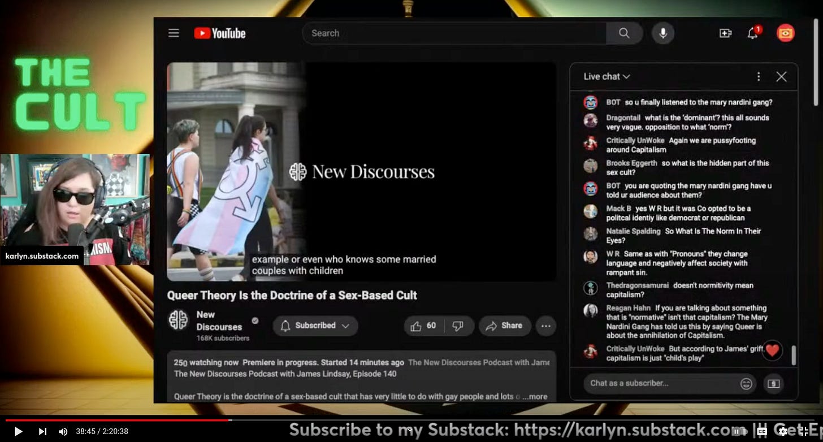Click BOT's first mary nardini message

[x=689, y=102]
